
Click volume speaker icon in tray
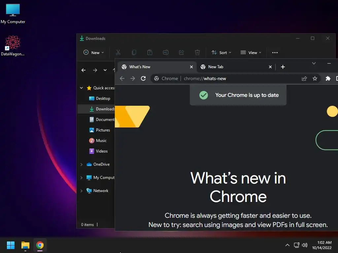[x=305, y=245]
